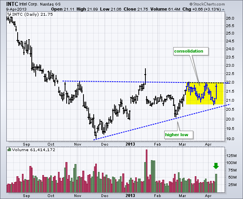Click the Sep label under price chart
243x199 pixels.
point(27,144)
